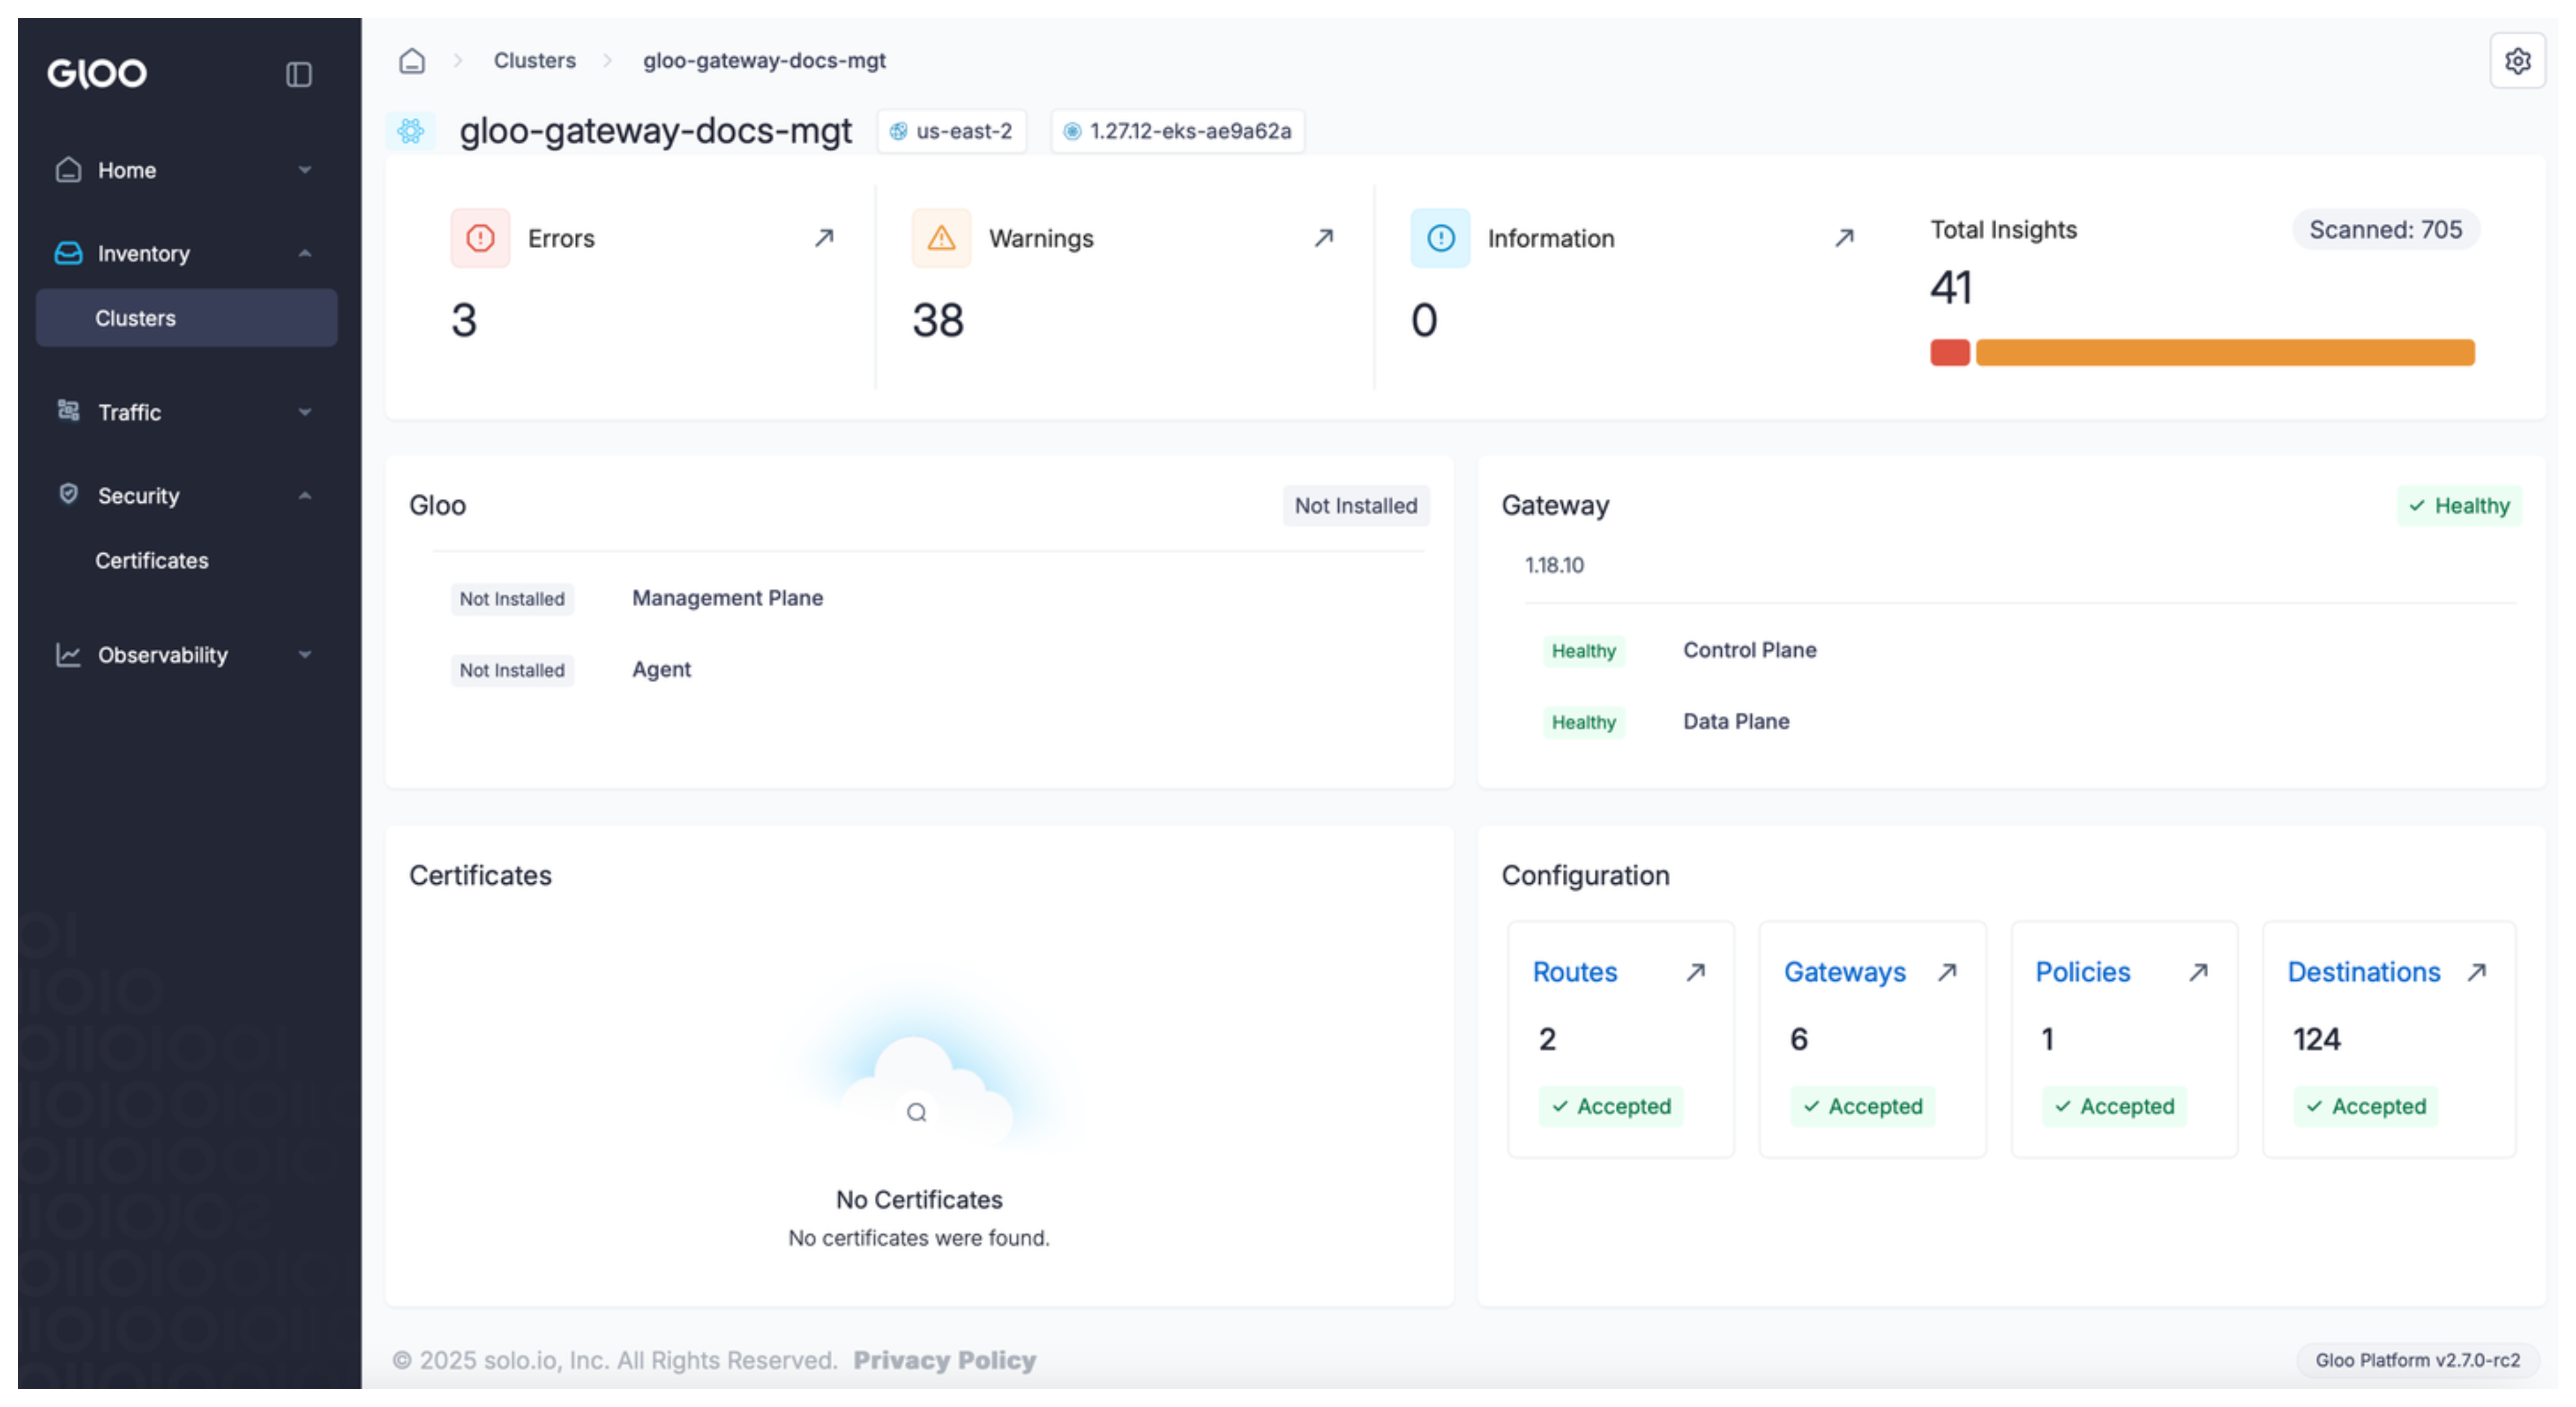This screenshot has width=2576, height=1407.
Task: Open the Traffic sidebar section
Action: (186, 412)
